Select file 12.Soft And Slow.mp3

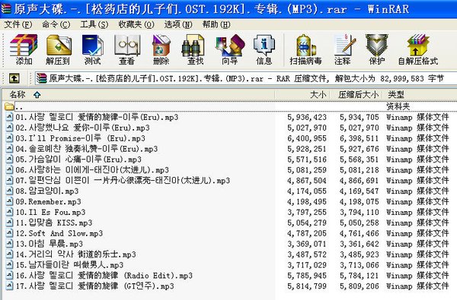coord(59,233)
